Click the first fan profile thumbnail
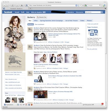Image resolution: width=109 pixels, height=111 pixels. click(x=8, y=100)
